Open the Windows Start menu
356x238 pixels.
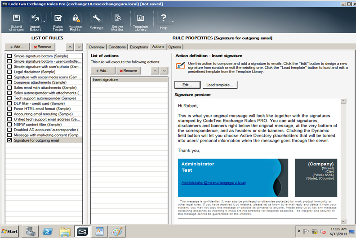(9, 231)
